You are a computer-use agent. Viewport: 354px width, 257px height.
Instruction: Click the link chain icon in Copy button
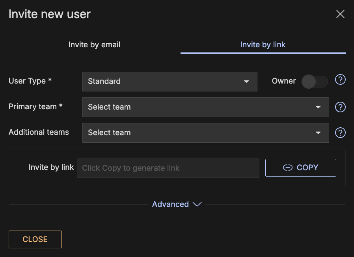coord(288,168)
